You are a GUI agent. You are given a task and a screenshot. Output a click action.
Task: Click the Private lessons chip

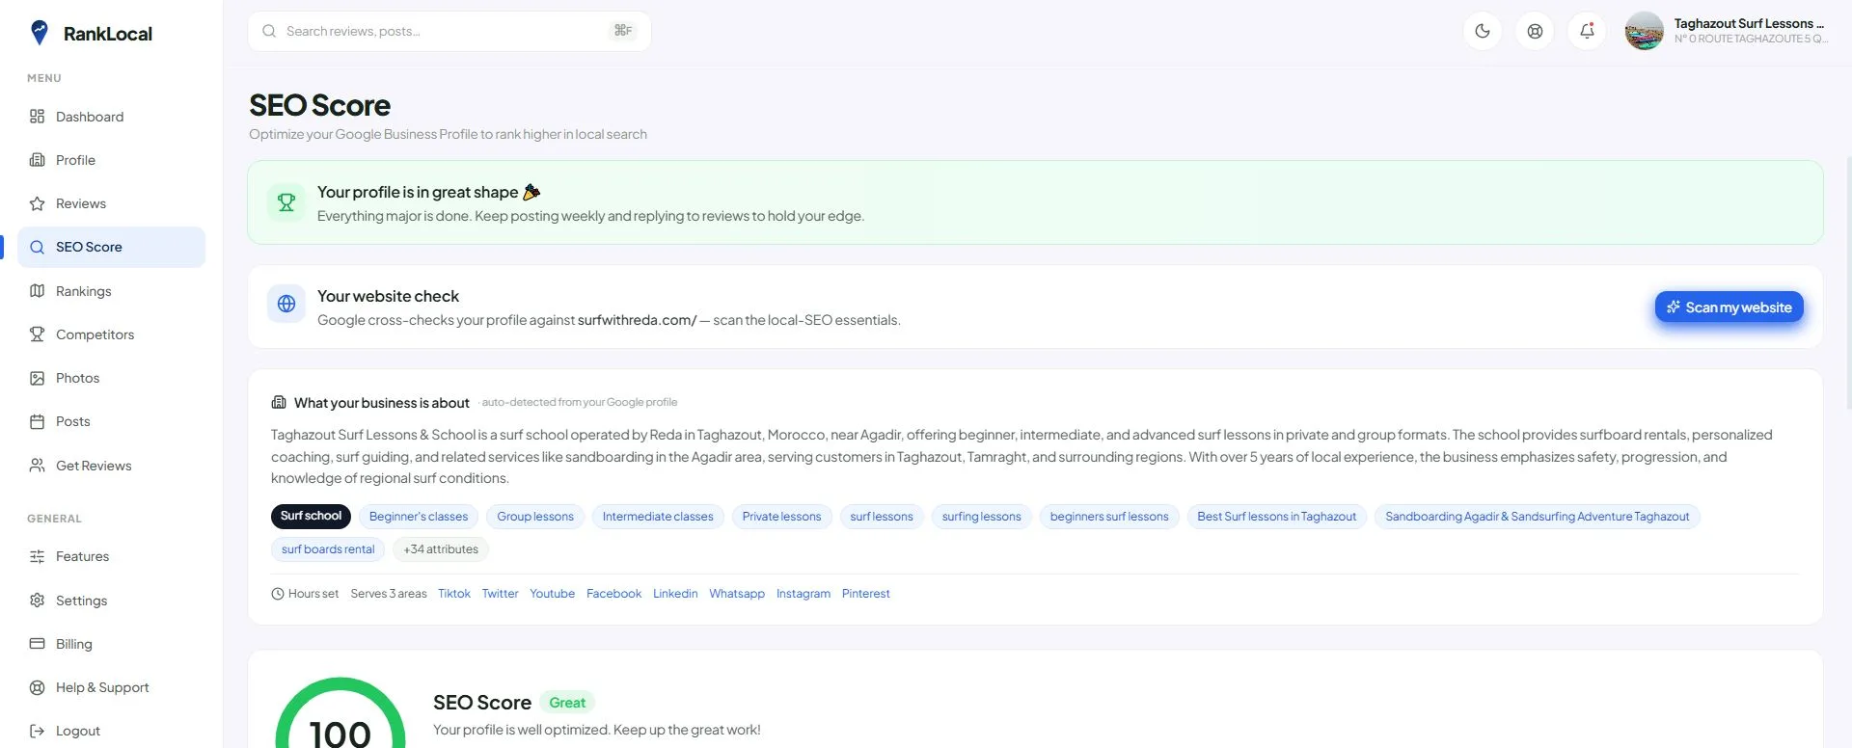[x=781, y=517]
